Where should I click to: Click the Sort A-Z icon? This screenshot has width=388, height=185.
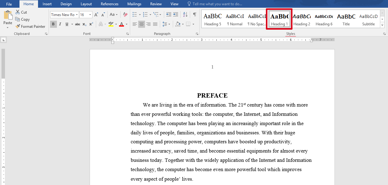185,15
